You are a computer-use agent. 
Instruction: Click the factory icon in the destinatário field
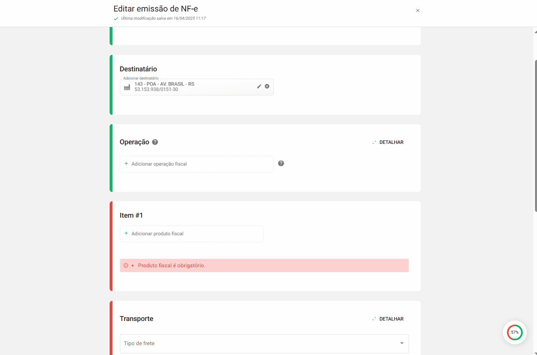(x=127, y=87)
